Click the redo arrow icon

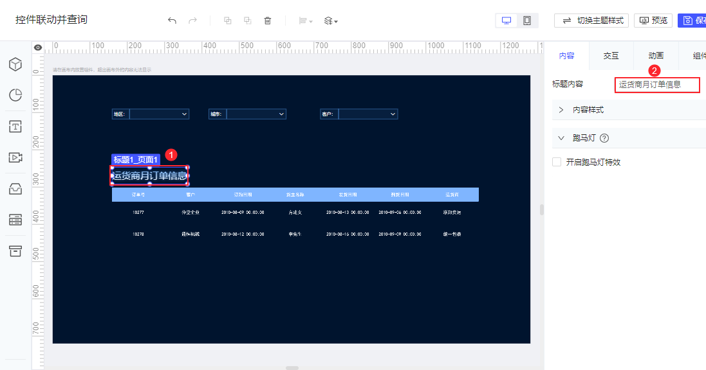[x=192, y=21]
